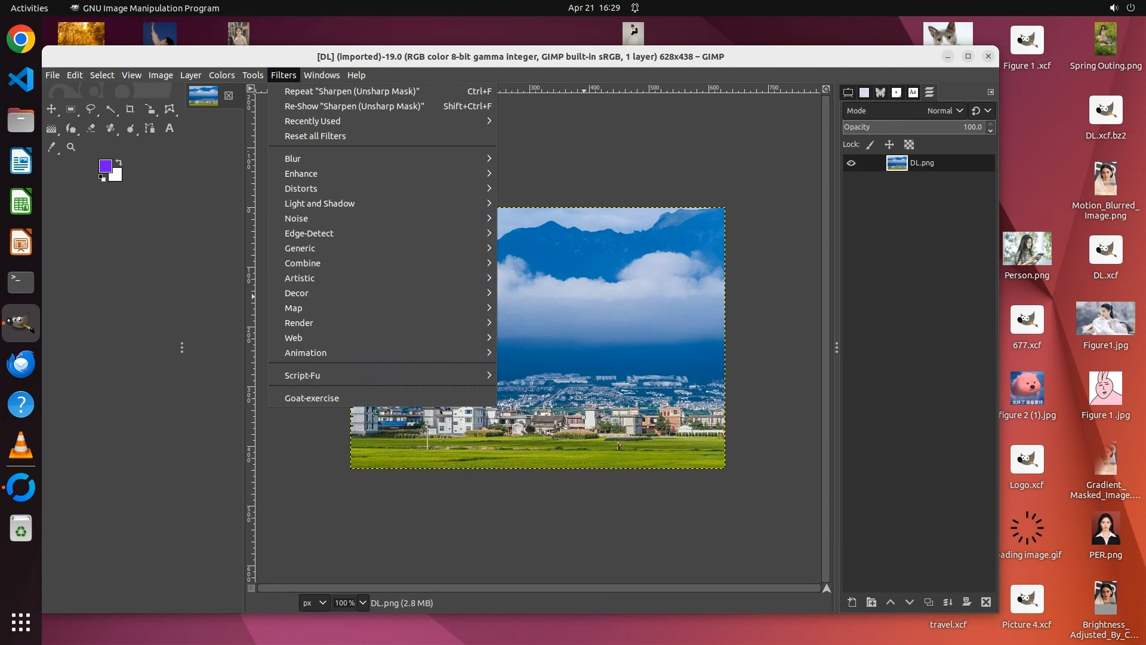The height and width of the screenshot is (645, 1146).
Task: Click Reset all Filters entry
Action: click(x=315, y=136)
